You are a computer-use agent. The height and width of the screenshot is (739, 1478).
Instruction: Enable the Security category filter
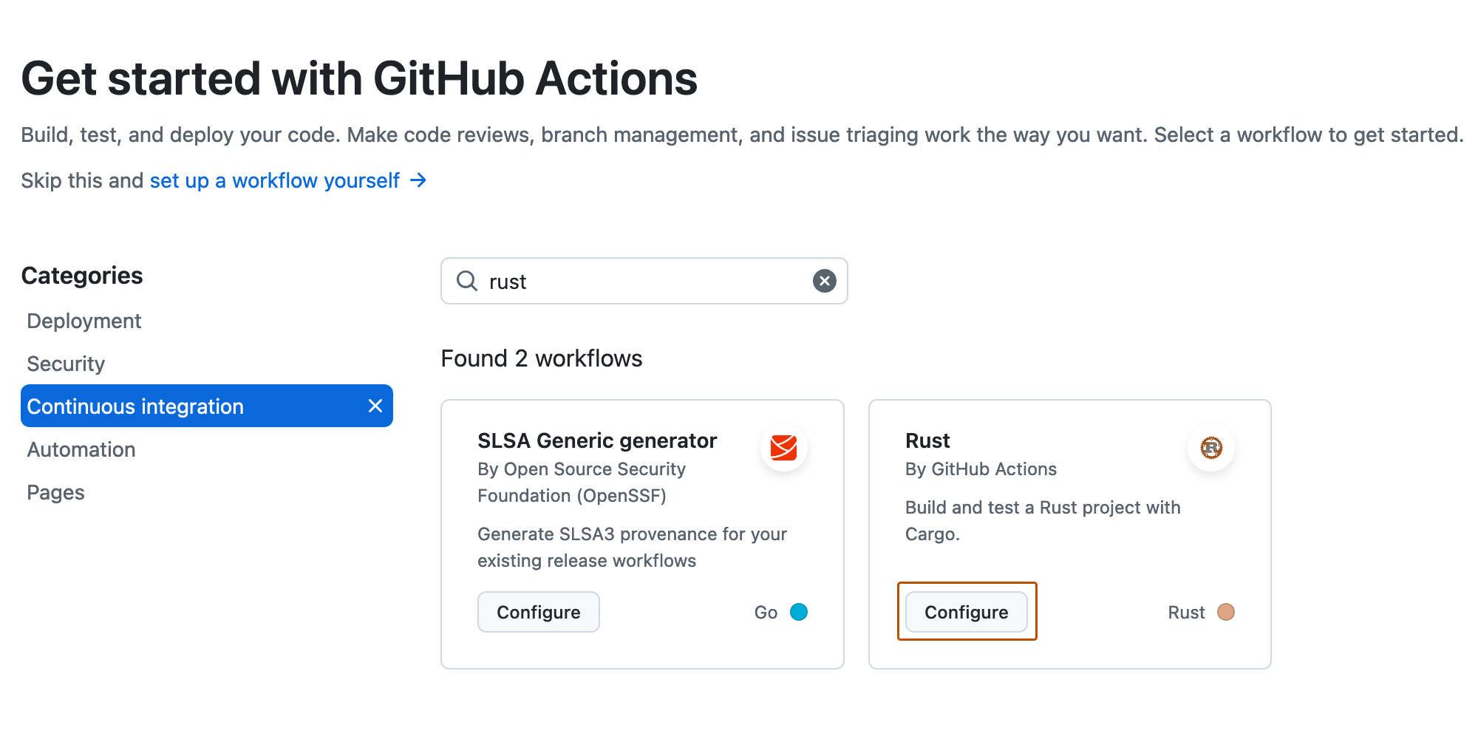click(66, 363)
